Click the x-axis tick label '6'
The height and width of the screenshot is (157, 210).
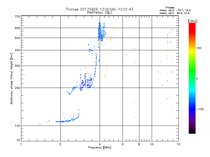(123, 144)
